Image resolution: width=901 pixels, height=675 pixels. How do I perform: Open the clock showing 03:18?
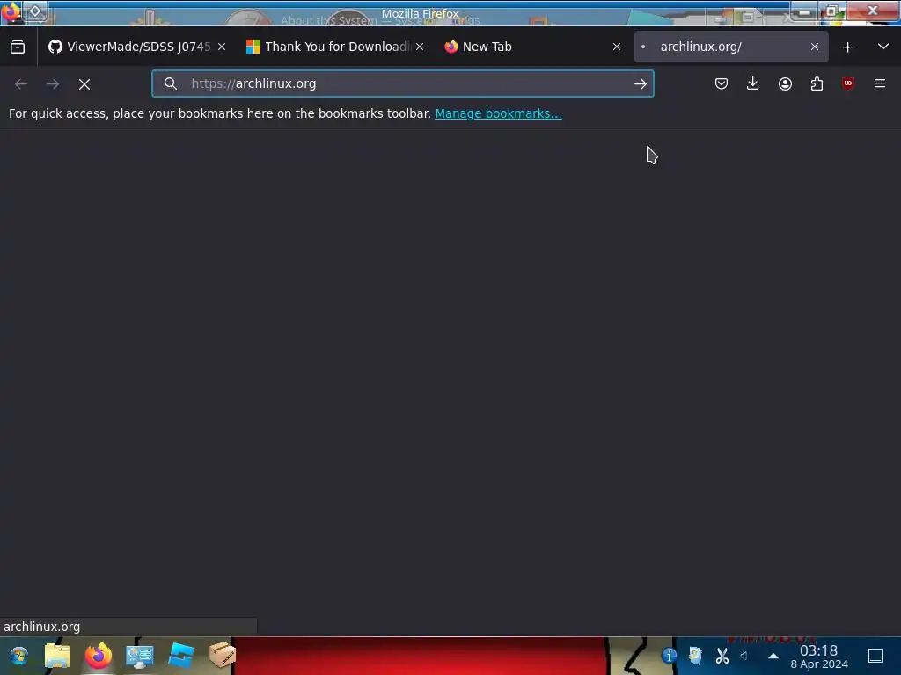[x=819, y=657]
